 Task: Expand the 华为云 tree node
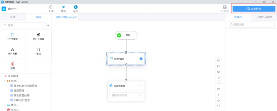[5, 110]
